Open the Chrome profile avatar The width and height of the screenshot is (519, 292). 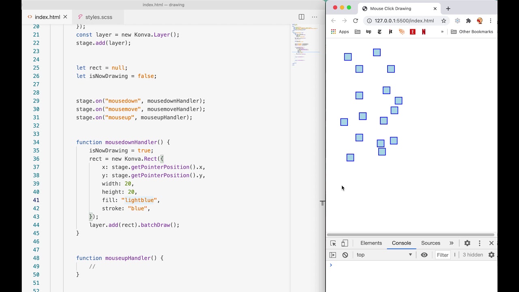pos(480,21)
